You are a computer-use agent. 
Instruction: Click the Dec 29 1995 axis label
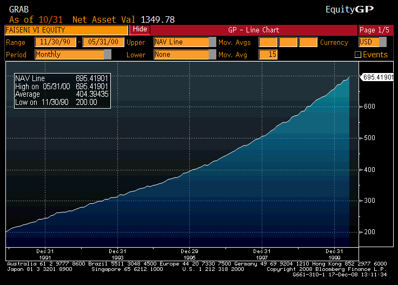click(189, 254)
